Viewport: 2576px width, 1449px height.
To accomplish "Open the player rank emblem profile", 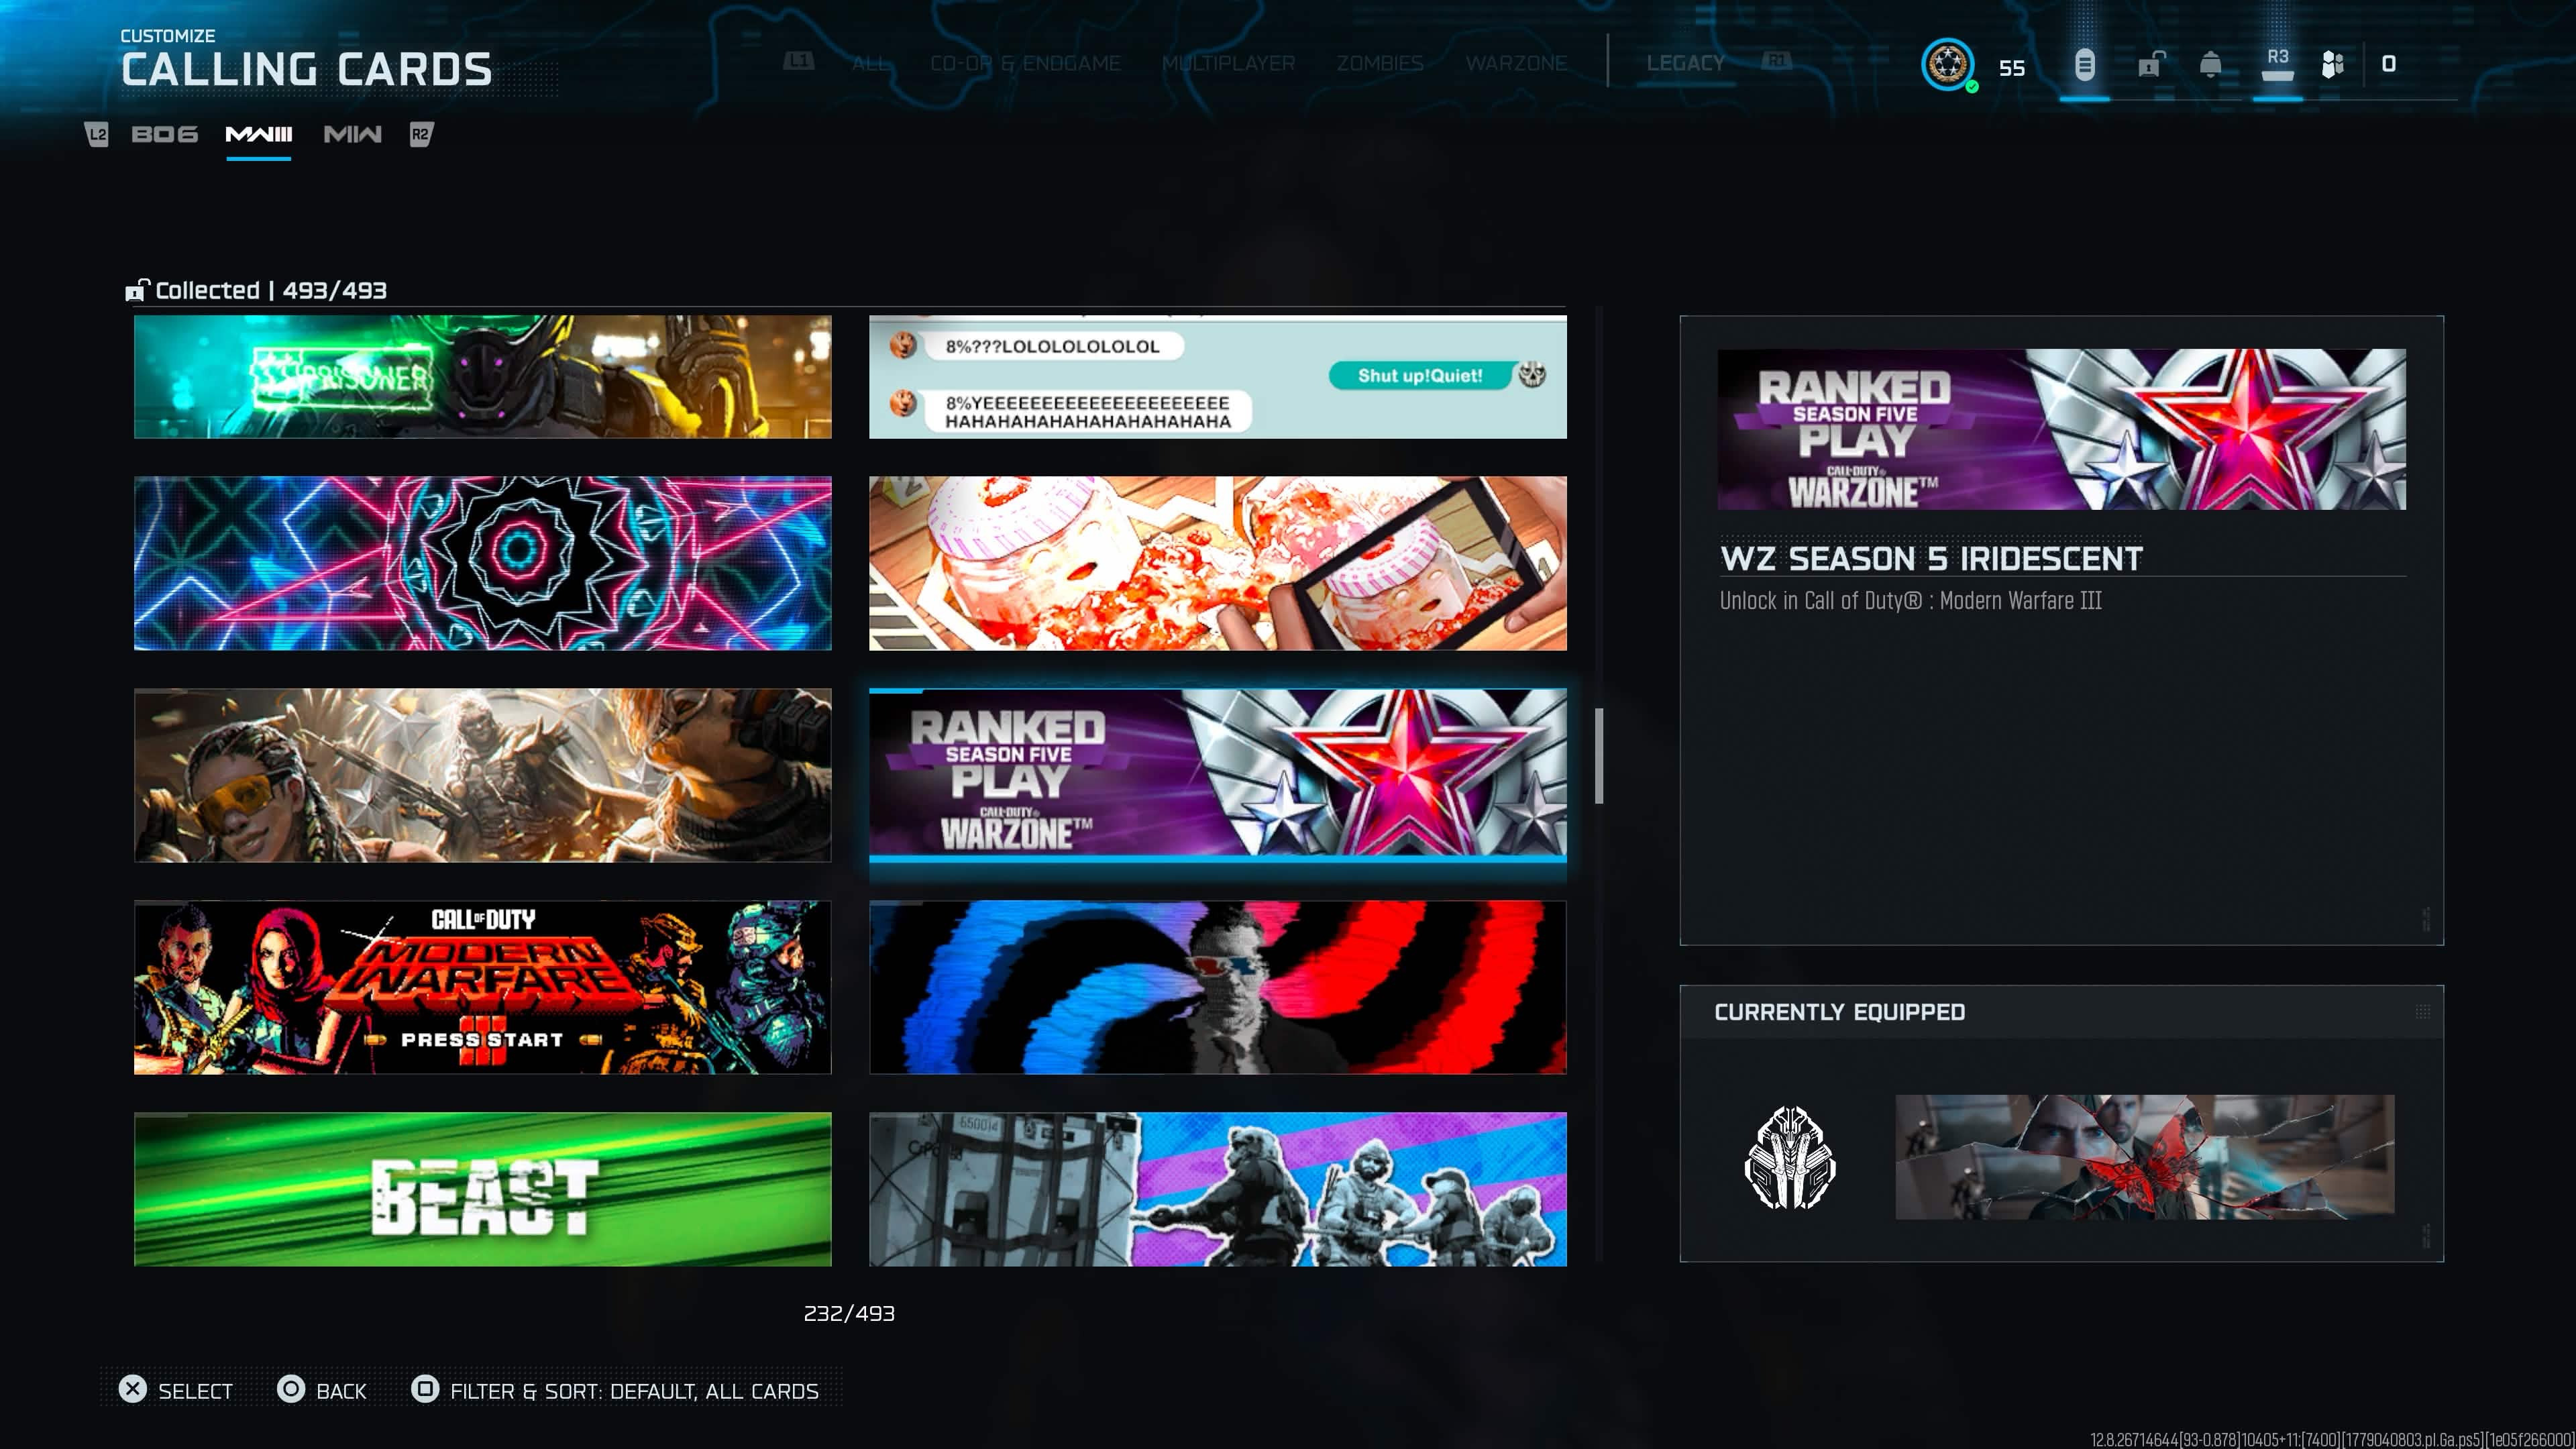I will tap(1947, 65).
